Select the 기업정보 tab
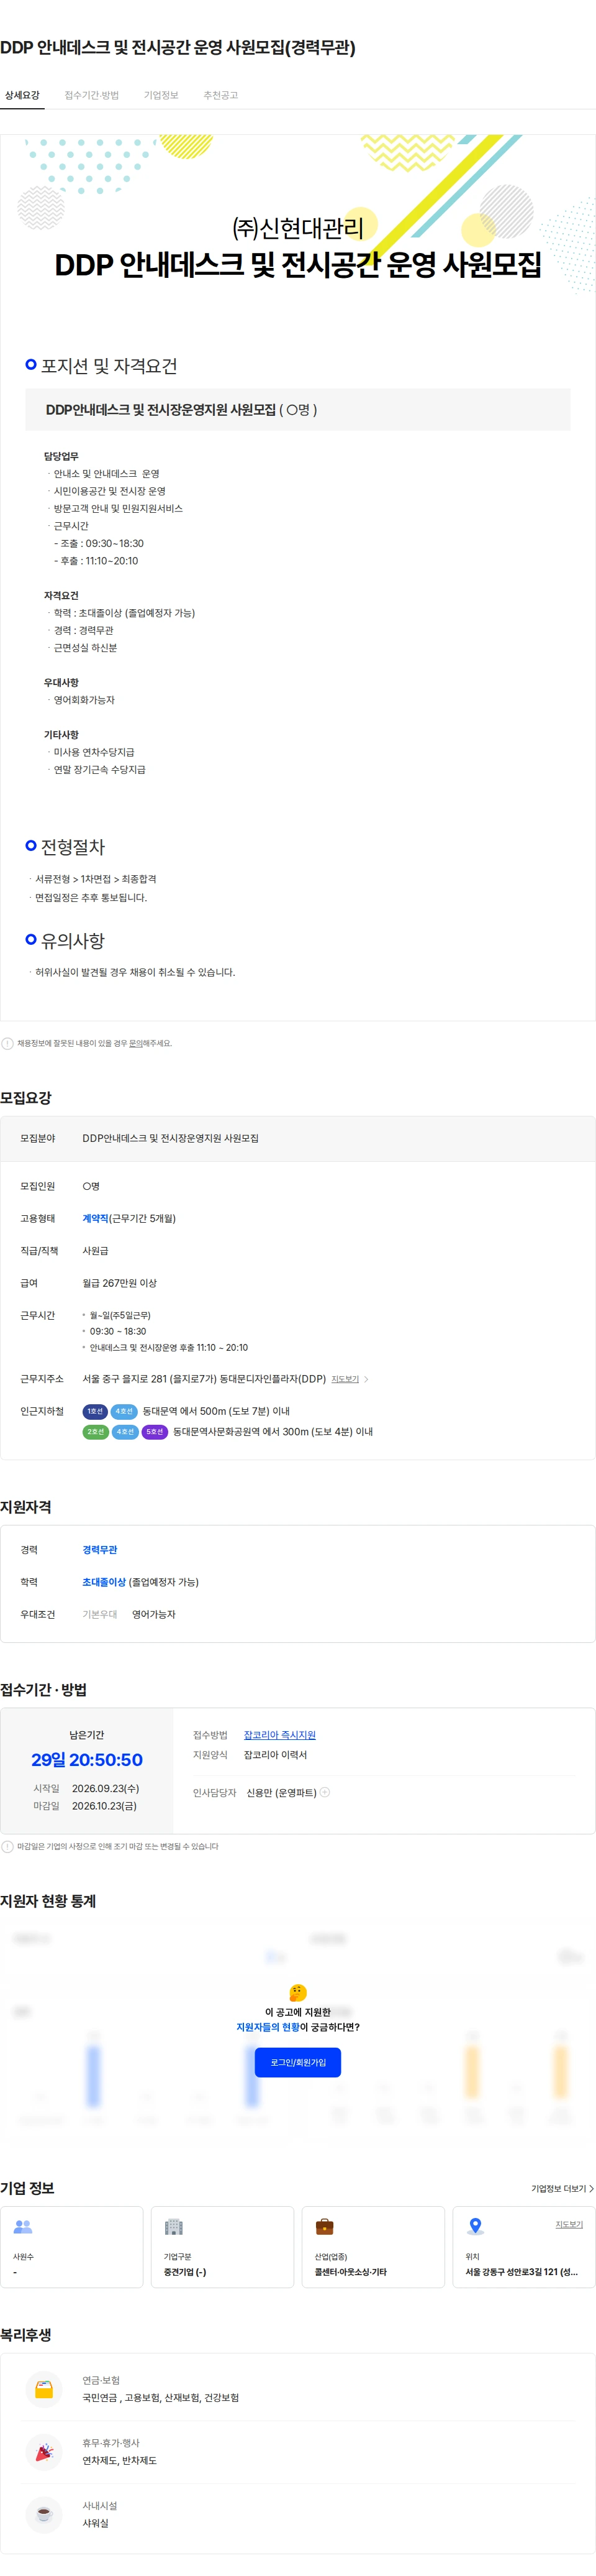 point(161,95)
